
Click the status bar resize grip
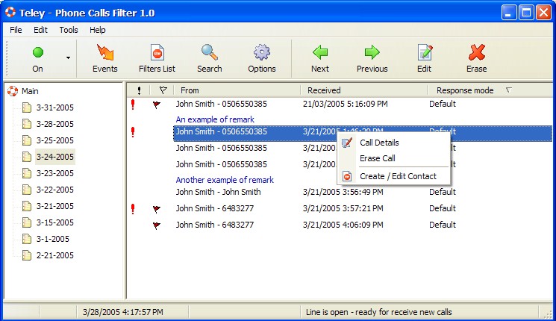pyautogui.click(x=548, y=313)
